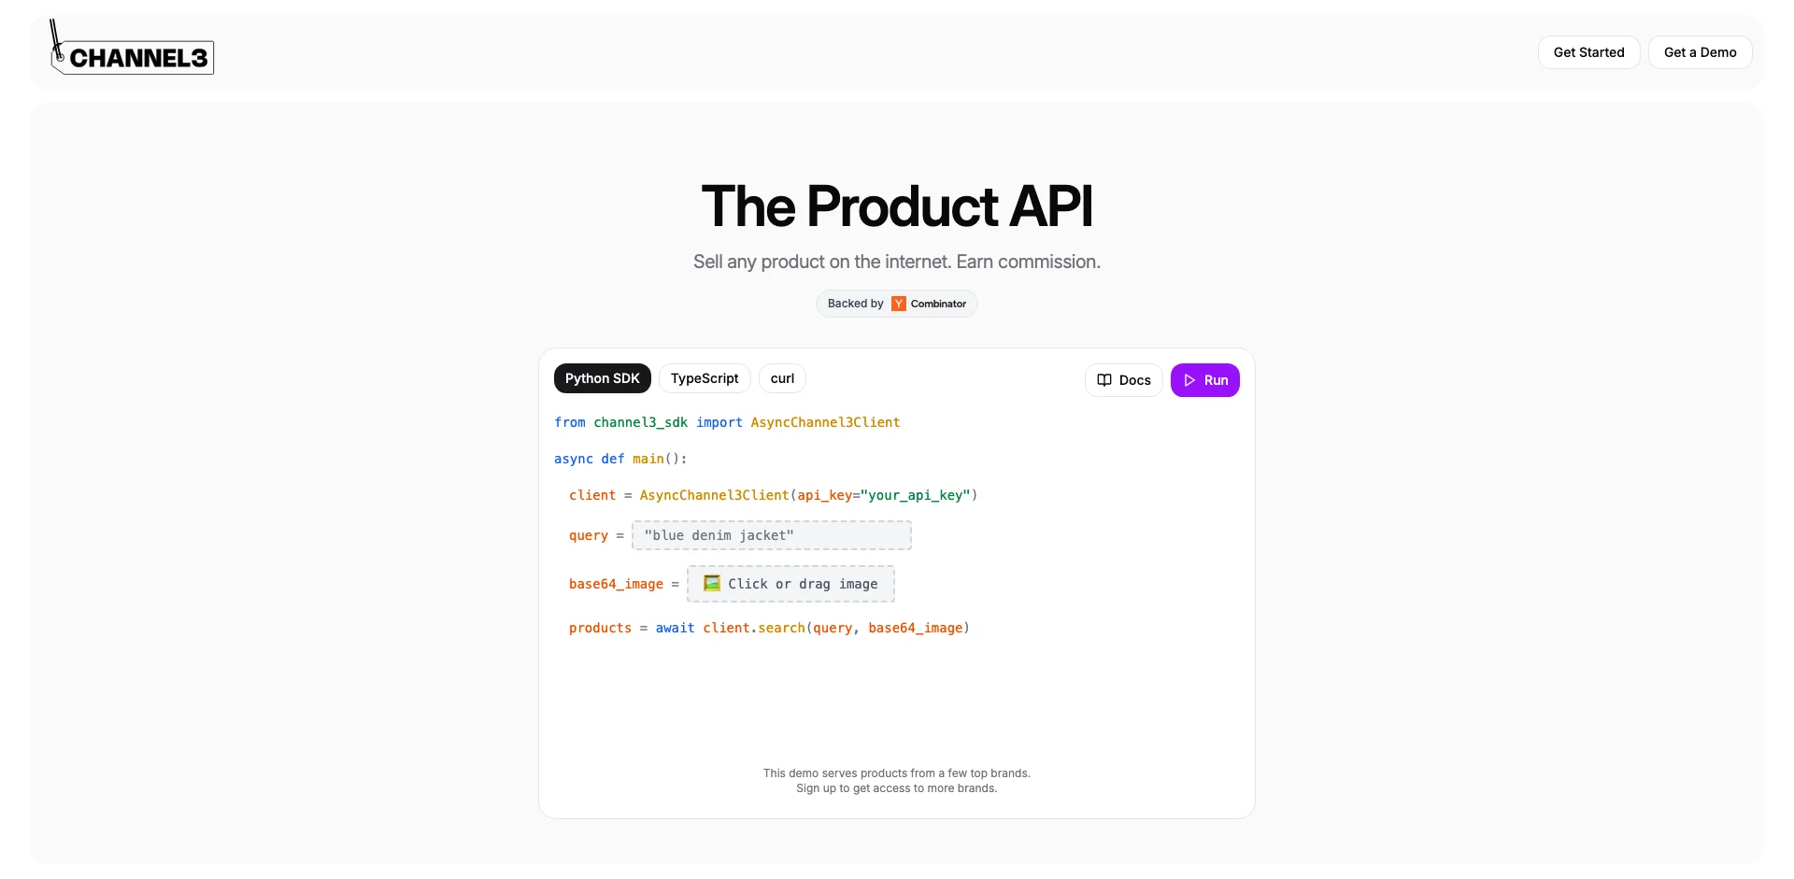Click the Channel3 logo

(132, 49)
